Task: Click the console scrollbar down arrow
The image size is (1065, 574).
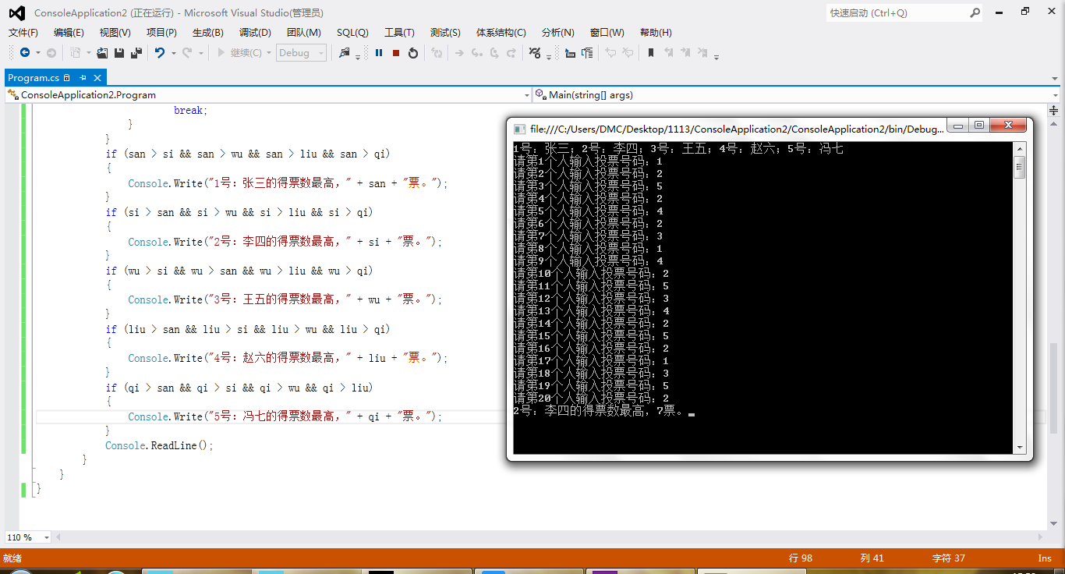Action: tap(1020, 448)
